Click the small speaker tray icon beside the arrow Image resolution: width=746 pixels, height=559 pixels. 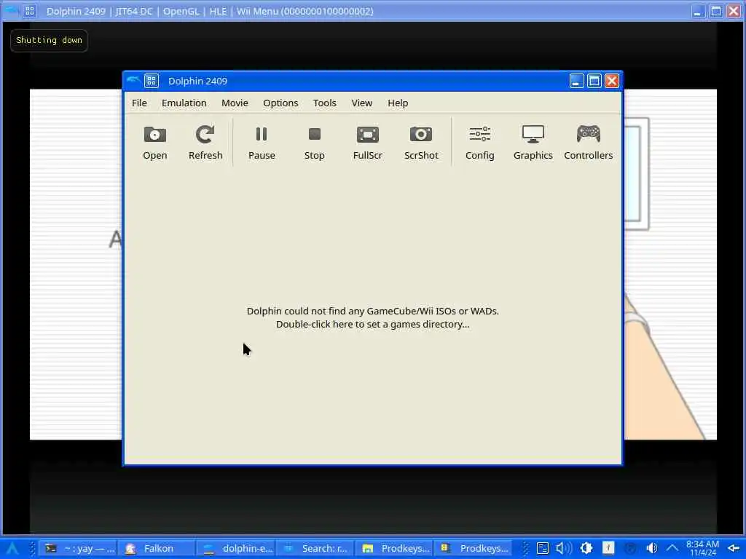coord(652,549)
